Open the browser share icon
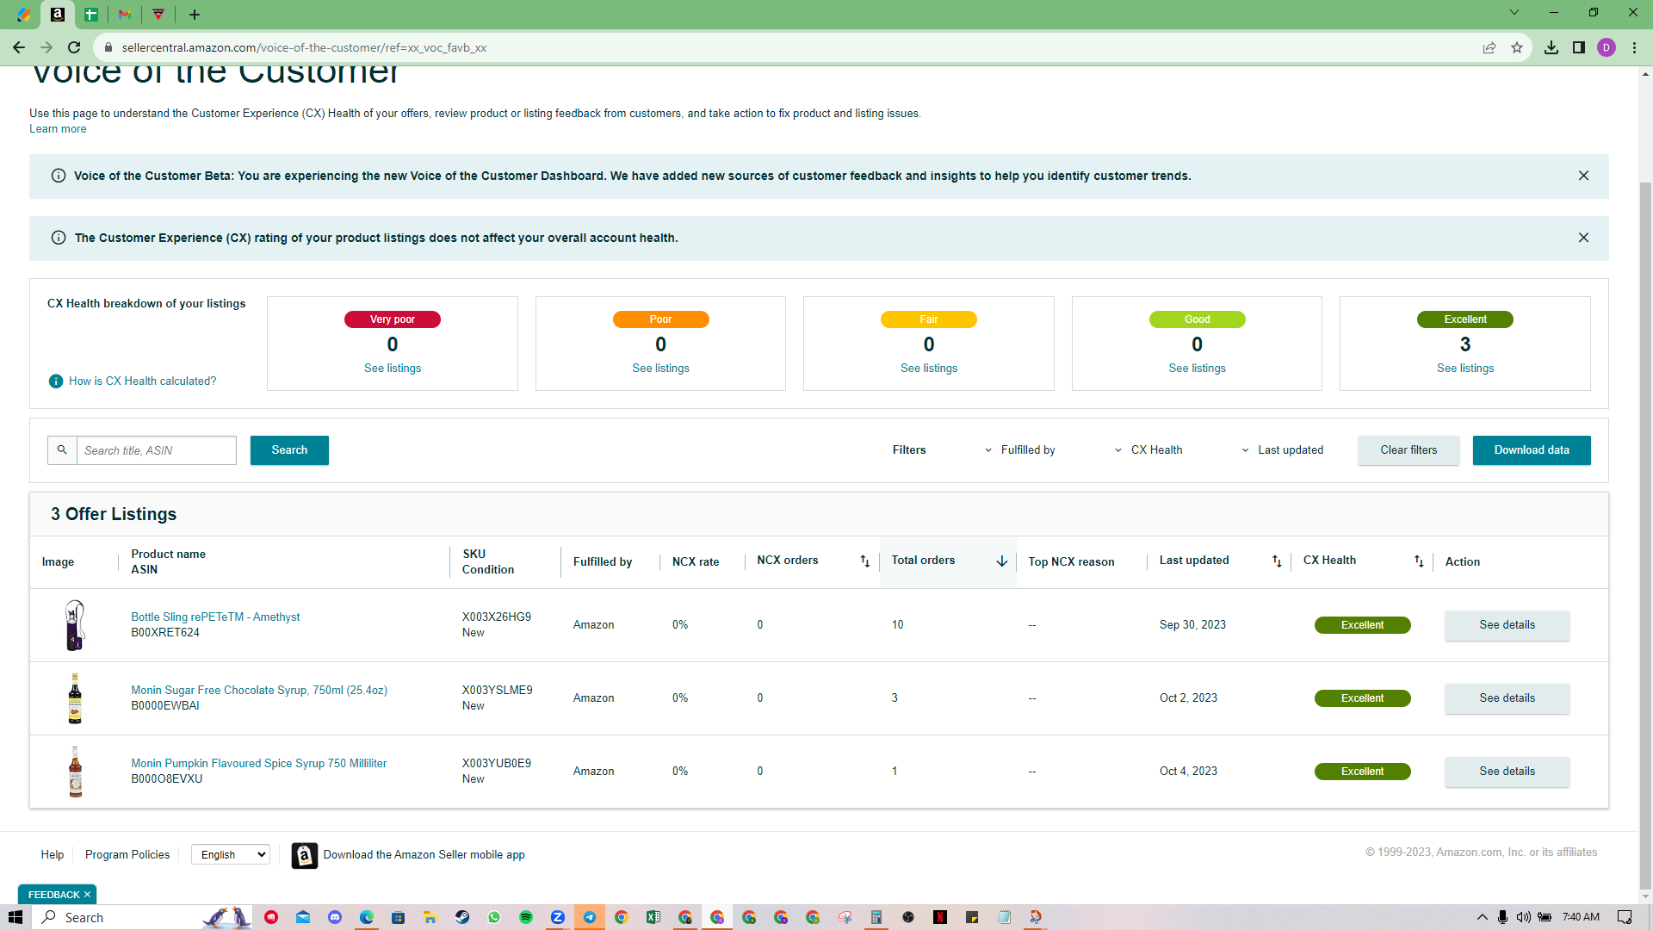 (x=1489, y=47)
